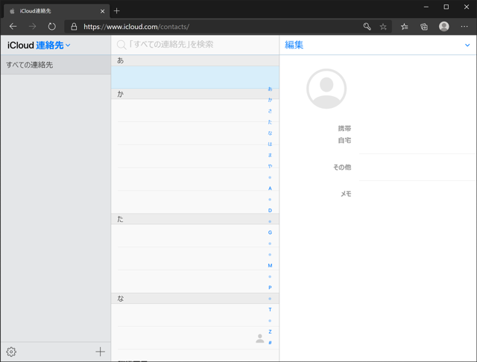Image resolution: width=477 pixels, height=362 pixels.
Task: Open the browser profile avatar
Action: point(444,27)
